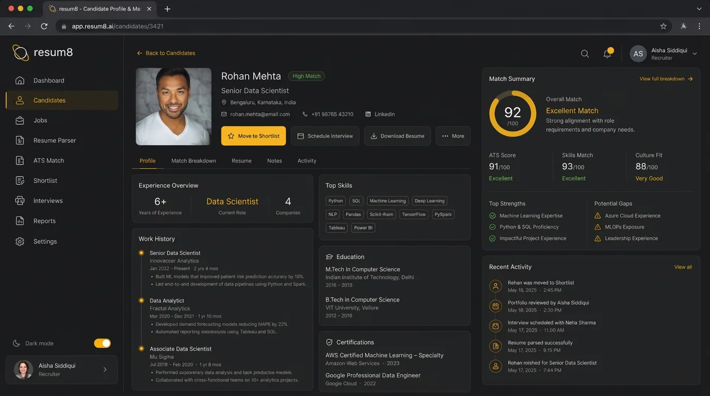Open View all recent activity
The image size is (710, 396).
tap(683, 267)
